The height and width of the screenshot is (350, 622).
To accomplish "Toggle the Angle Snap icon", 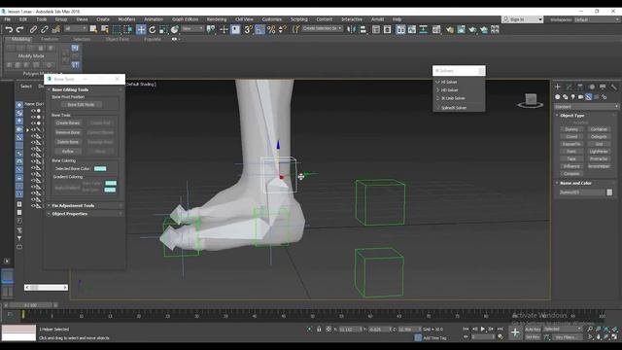I will click(259, 29).
